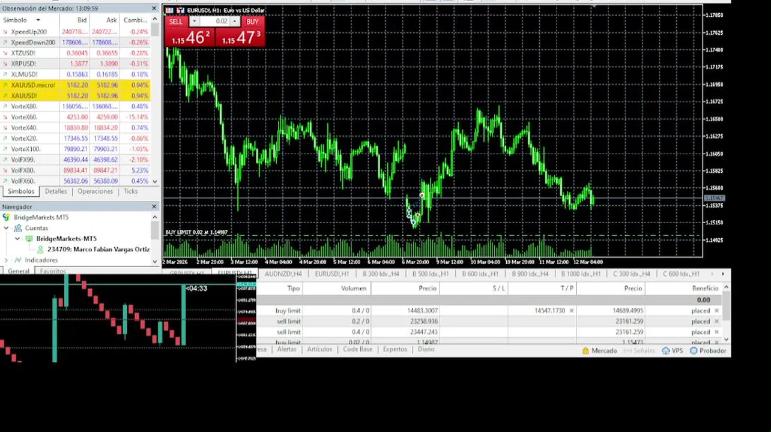Viewport: 771px width, 432px height.
Task: Close the Navegador panel
Action: point(154,206)
